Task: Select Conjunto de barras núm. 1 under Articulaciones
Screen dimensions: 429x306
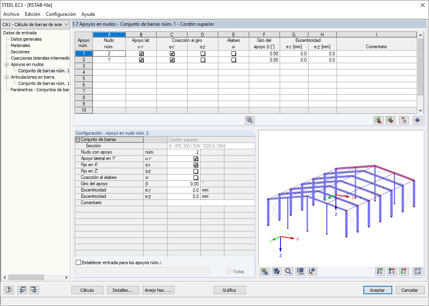Action: (x=44, y=83)
